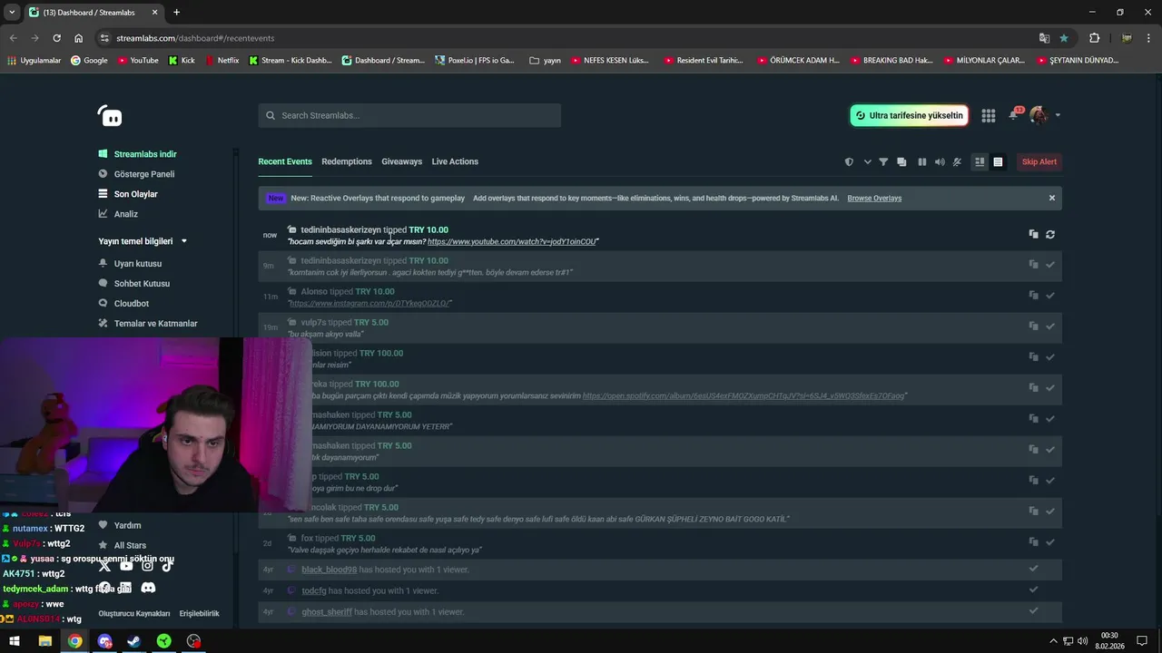This screenshot has width=1162, height=653.
Task: Copy the fox TRY 5.00 tip event
Action: [x=1033, y=542]
